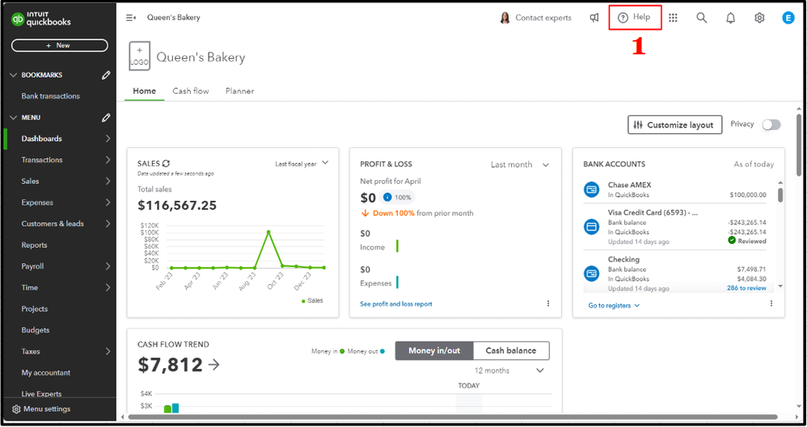
Task: Expand the Time submenu
Action: coord(108,287)
